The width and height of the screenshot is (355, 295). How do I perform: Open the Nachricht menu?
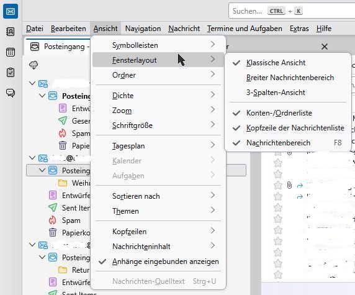[184, 29]
